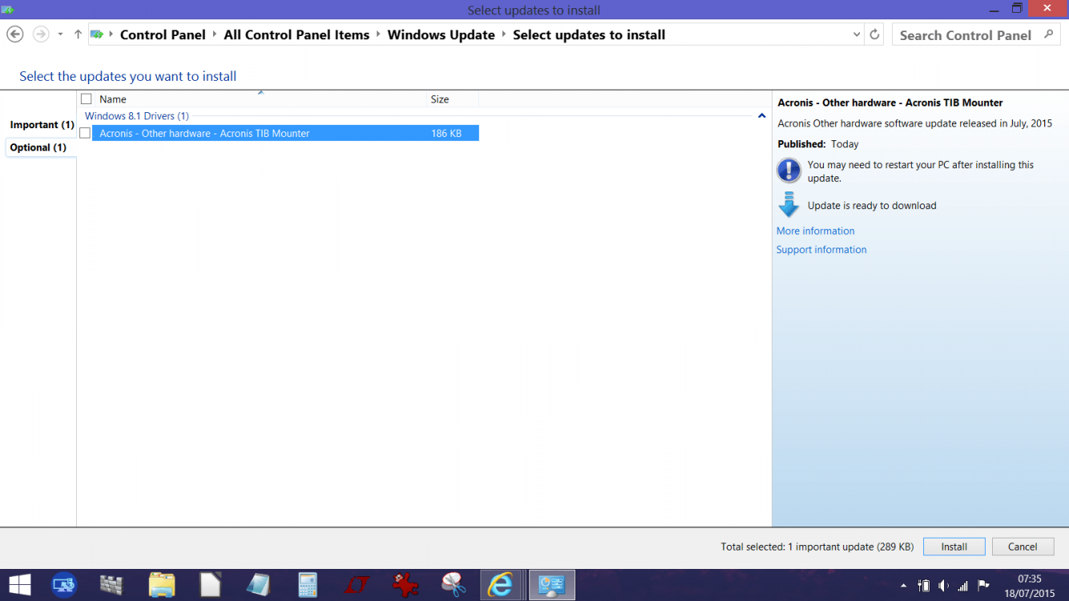Image resolution: width=1069 pixels, height=601 pixels.
Task: Check the Acronis TIB Mounter update checkbox
Action: tap(85, 133)
